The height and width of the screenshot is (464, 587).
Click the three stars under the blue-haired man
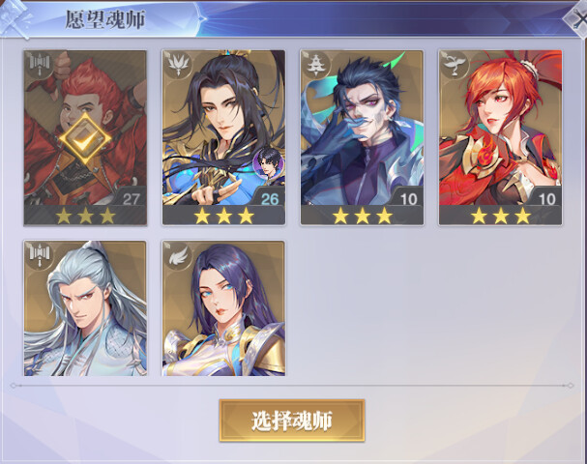(362, 216)
